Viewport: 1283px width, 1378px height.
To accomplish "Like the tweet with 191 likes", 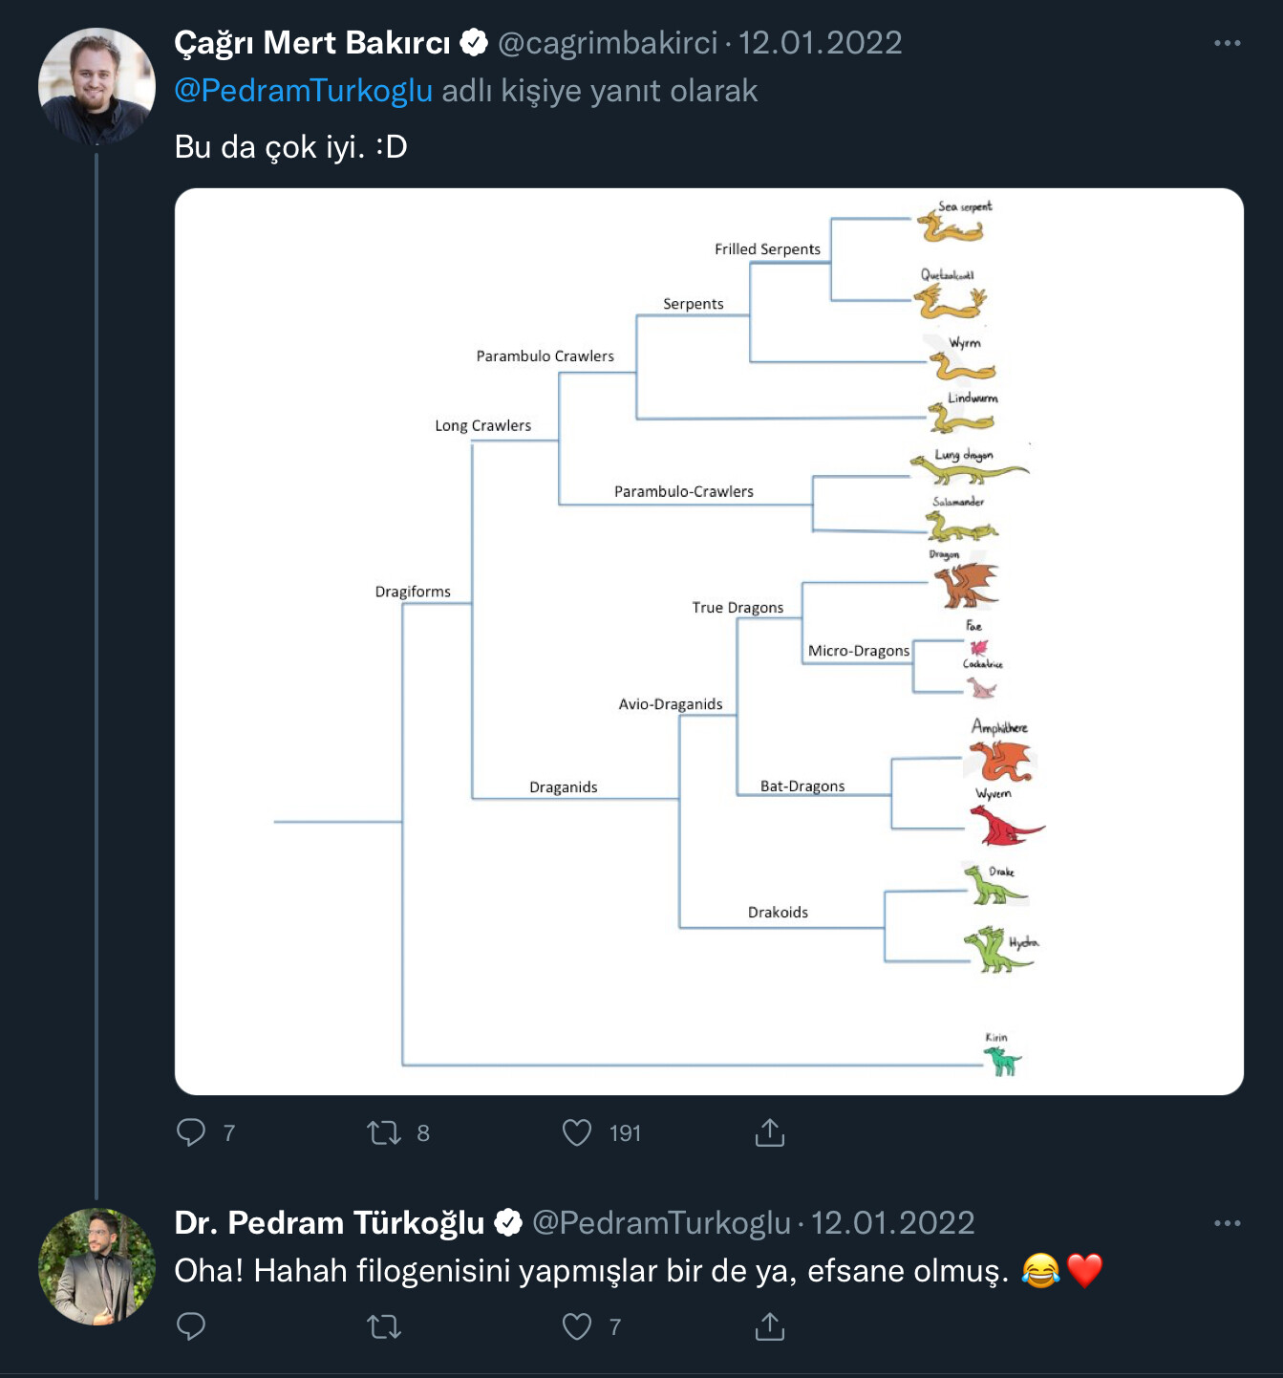I will pyautogui.click(x=577, y=1132).
